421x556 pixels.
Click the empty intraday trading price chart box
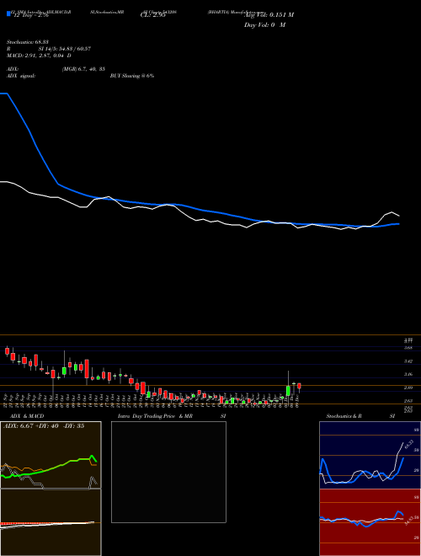tap(168, 472)
